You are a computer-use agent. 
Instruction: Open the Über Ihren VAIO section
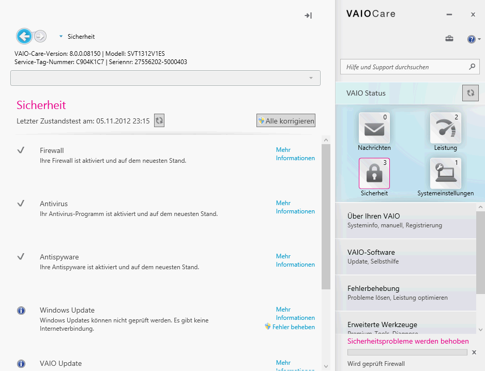coord(406,221)
